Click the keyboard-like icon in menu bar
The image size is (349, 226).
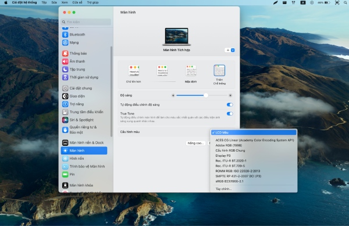click(284, 3)
